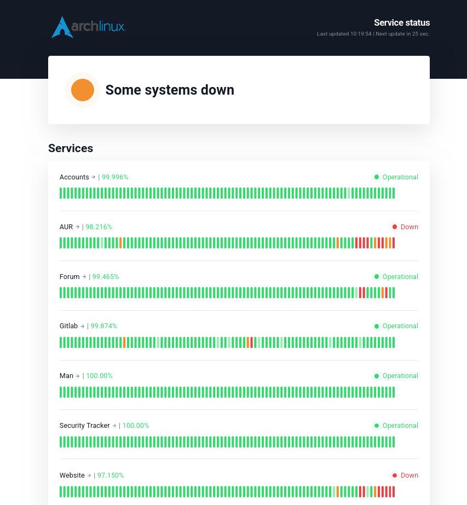Click the Arch Linux logo
The image size is (467, 505).
pyautogui.click(x=89, y=27)
